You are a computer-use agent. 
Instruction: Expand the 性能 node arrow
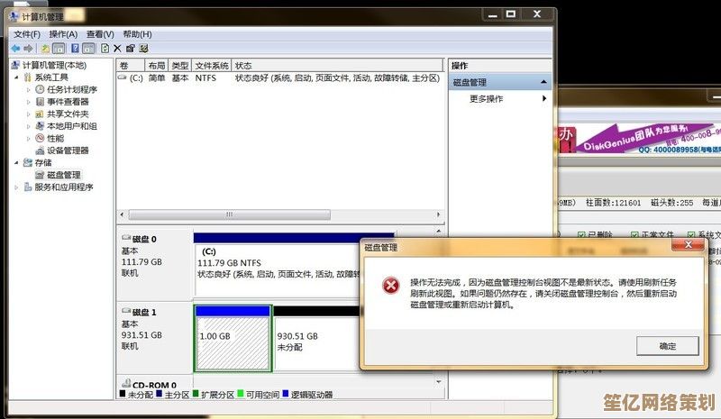tap(29, 139)
